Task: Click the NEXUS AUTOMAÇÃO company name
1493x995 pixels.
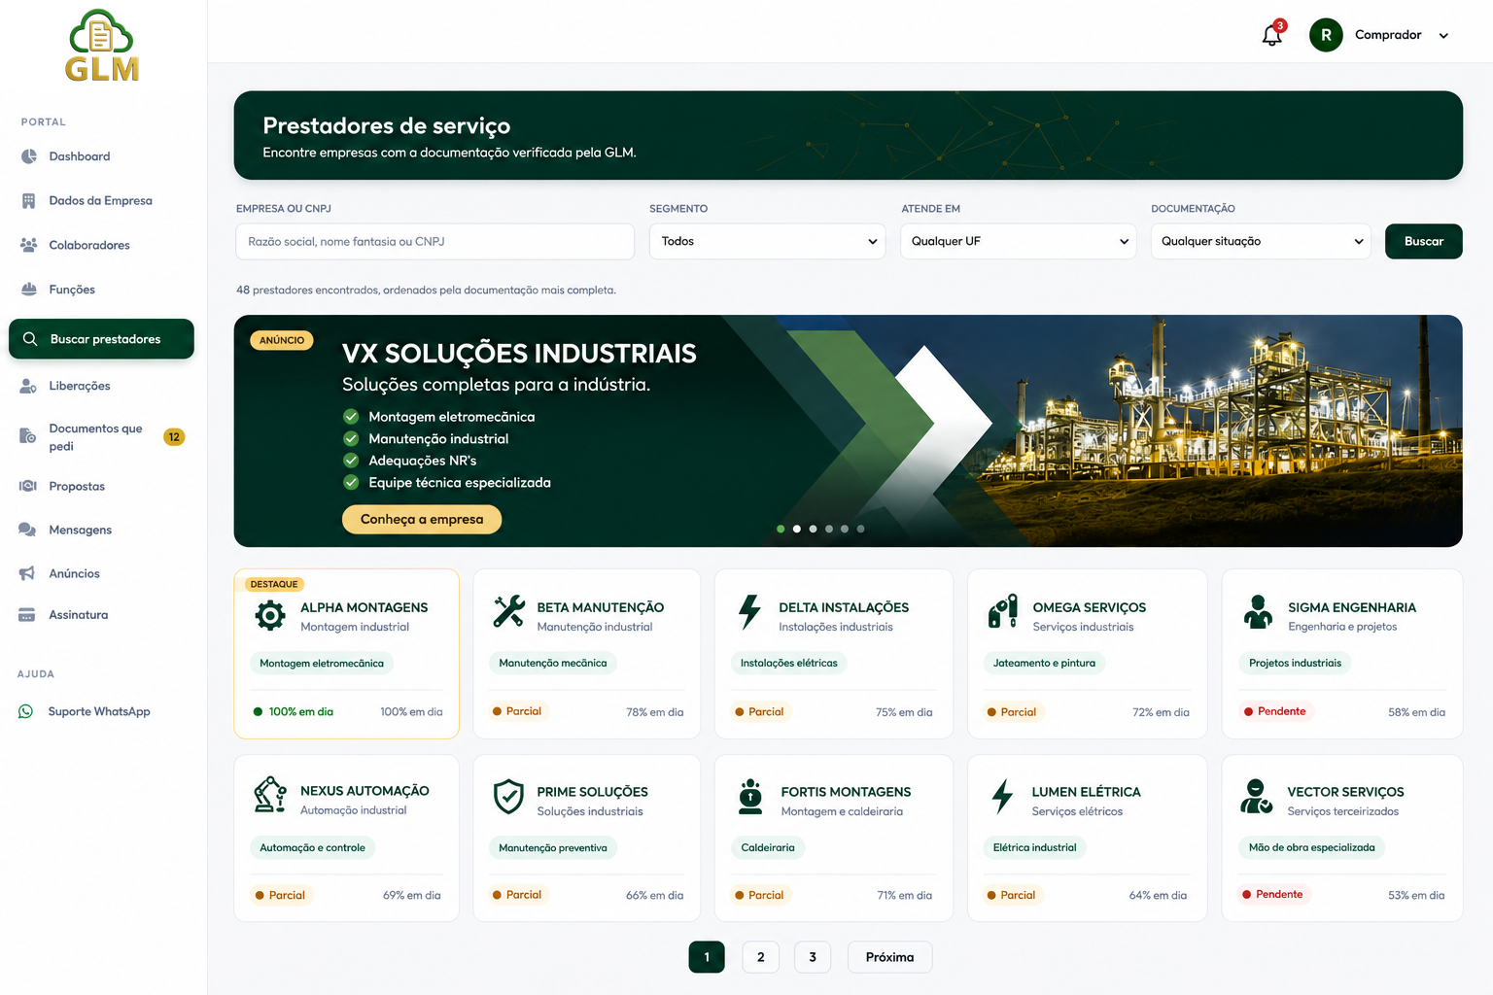Action: click(x=365, y=791)
